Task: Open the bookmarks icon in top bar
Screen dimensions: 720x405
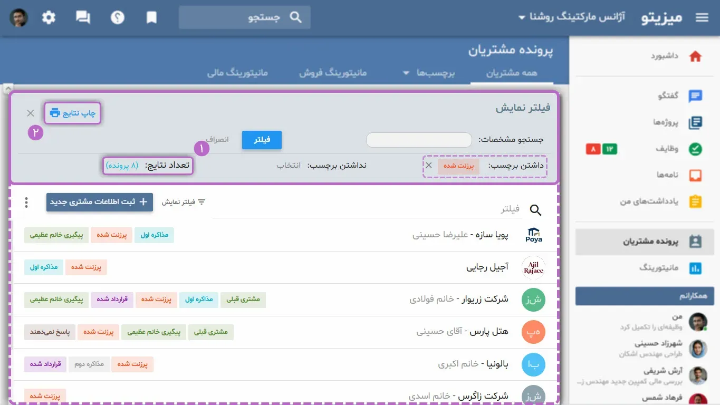Action: click(151, 17)
